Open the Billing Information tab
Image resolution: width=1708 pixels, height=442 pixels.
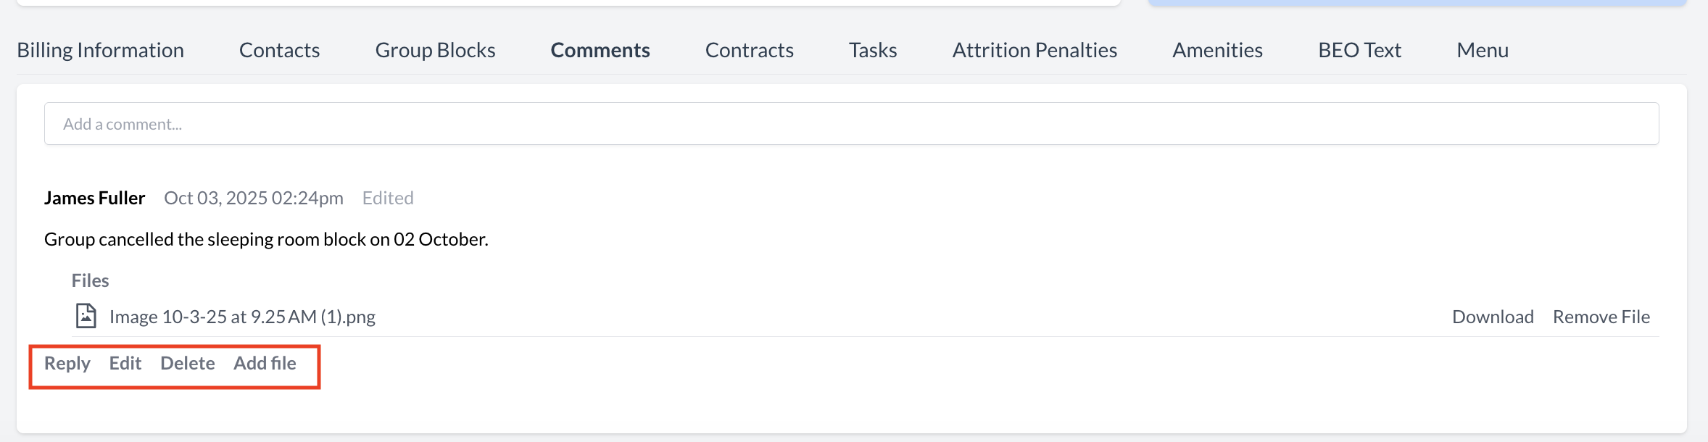pos(100,50)
